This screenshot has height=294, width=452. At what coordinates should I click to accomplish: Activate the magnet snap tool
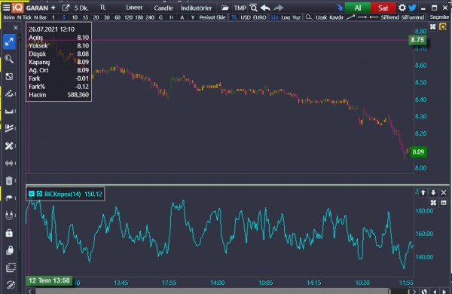pos(9,216)
